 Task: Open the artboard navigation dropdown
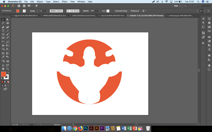[x=35, y=125]
